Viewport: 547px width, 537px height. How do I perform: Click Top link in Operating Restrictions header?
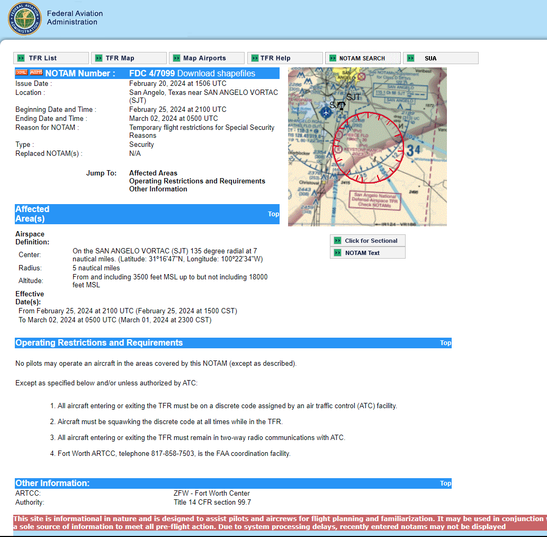pos(445,343)
